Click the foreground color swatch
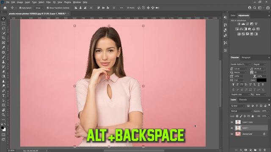This screenshot has height=152, width=271. tap(2, 128)
